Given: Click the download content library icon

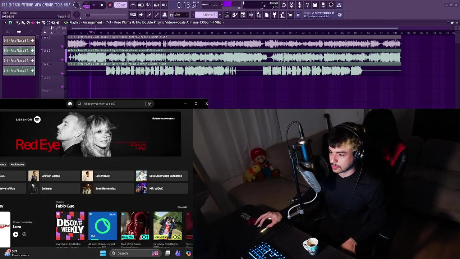Looking at the screenshot, I should point(339,5).
